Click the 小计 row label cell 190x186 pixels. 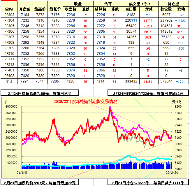(9, 81)
